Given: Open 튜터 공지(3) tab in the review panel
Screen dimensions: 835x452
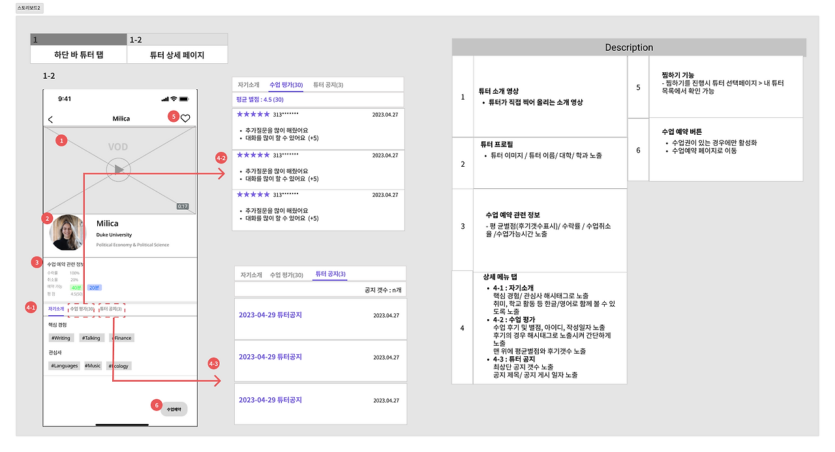Looking at the screenshot, I should pyautogui.click(x=328, y=85).
